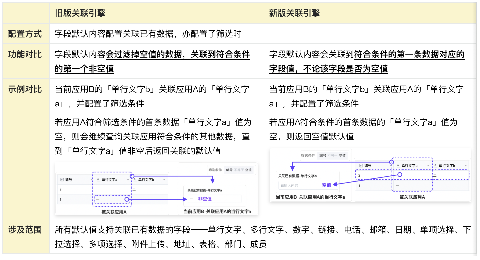480x260 pixels.
Task: Click the text 字段默认内容配置关联已有数据
Action: pyautogui.click(x=114, y=34)
